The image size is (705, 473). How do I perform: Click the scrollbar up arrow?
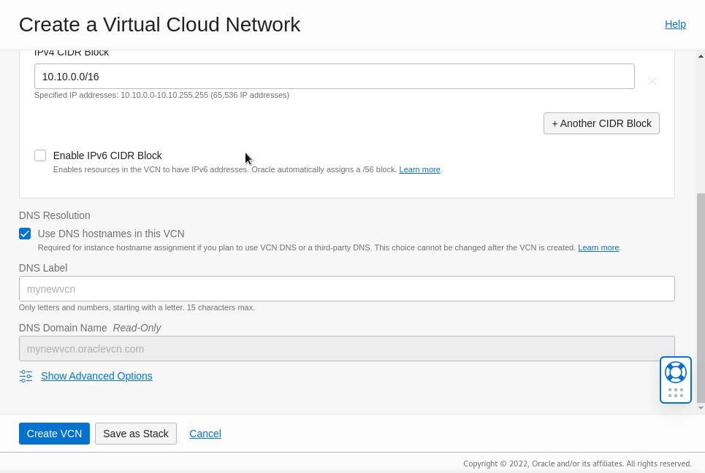700,55
